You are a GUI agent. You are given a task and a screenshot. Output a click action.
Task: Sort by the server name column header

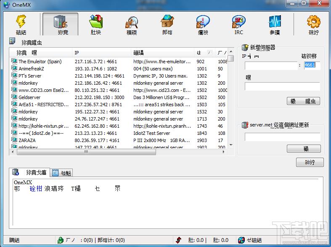pos(40,53)
